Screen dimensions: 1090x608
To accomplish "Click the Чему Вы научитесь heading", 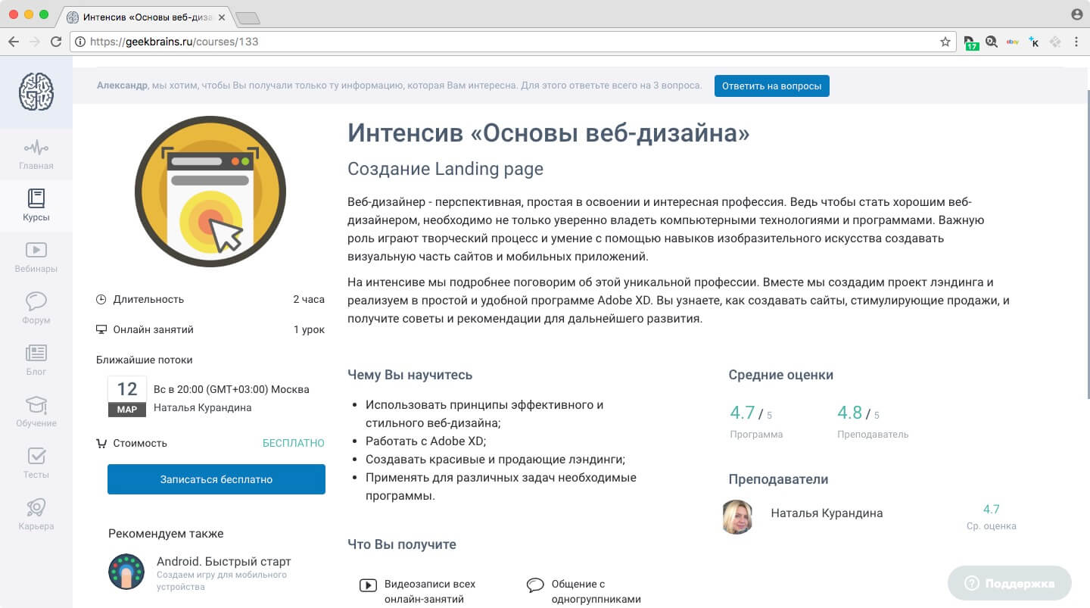I will click(x=410, y=375).
